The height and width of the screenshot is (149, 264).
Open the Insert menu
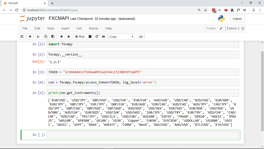65,28
